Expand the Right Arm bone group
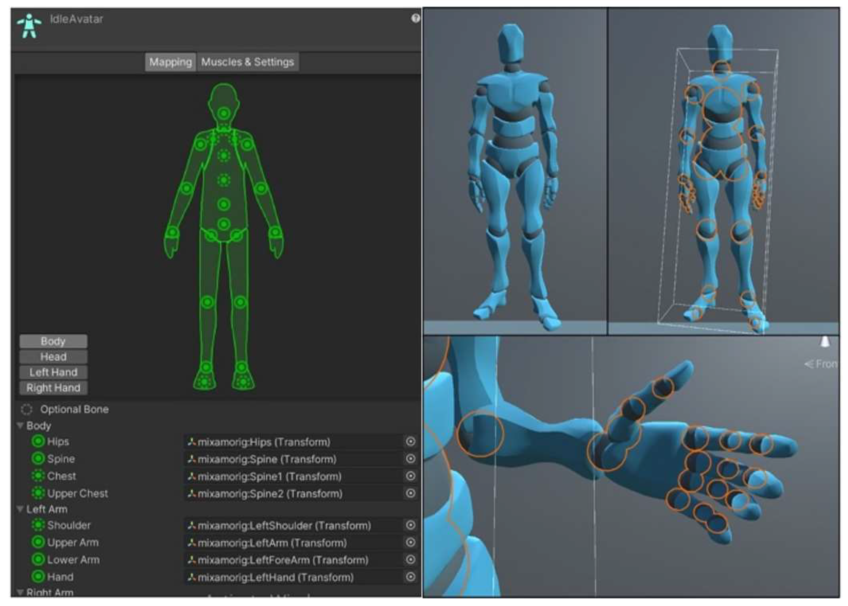The height and width of the screenshot is (606, 848). 21,592
